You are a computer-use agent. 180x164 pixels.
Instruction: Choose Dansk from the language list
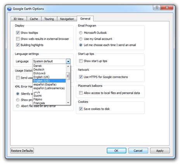click(x=49, y=66)
